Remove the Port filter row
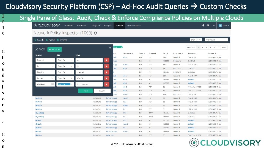This screenshot has width=264, height=148. click(107, 66)
